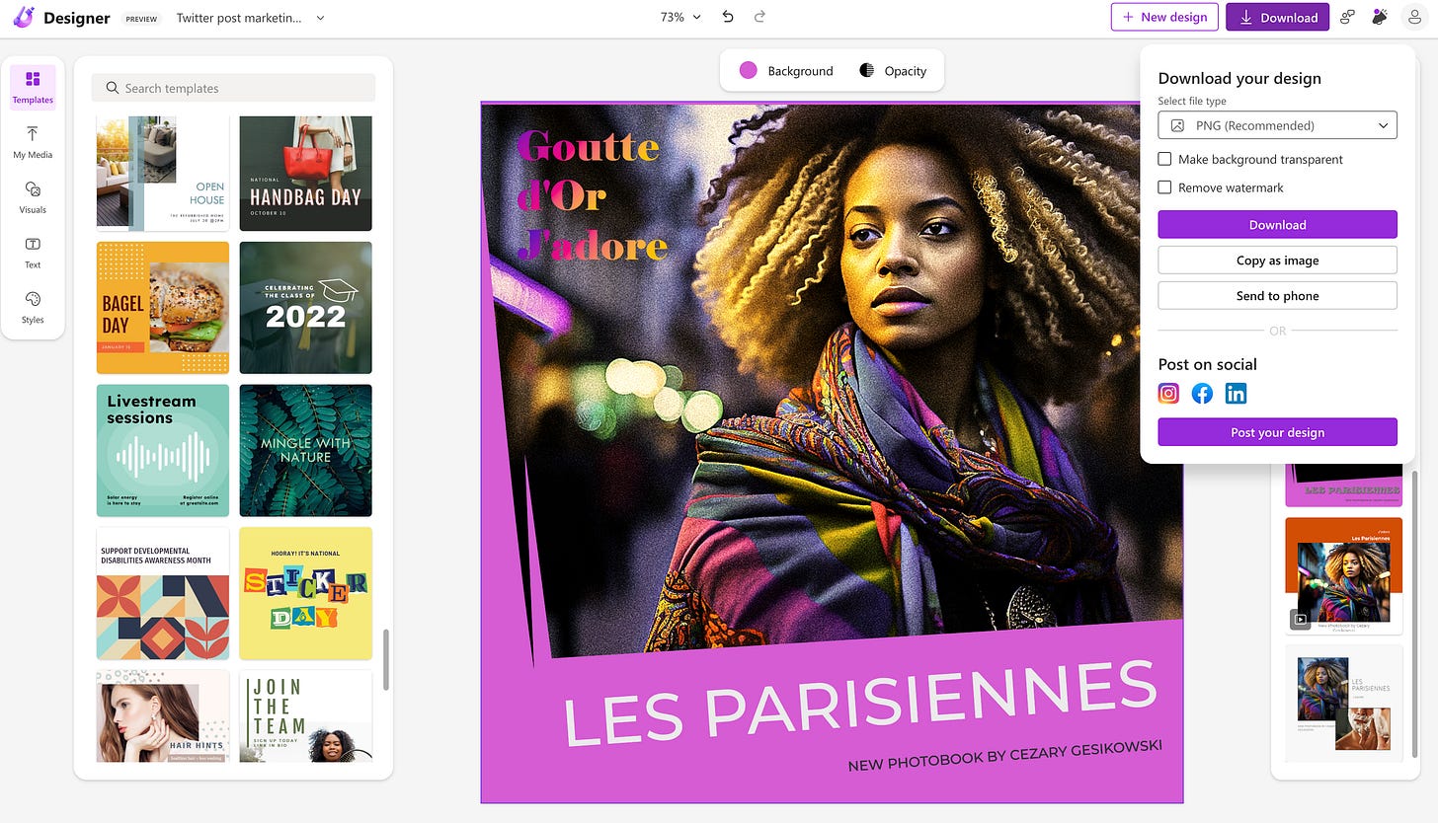Open the party popper feedback icon

point(1381,17)
